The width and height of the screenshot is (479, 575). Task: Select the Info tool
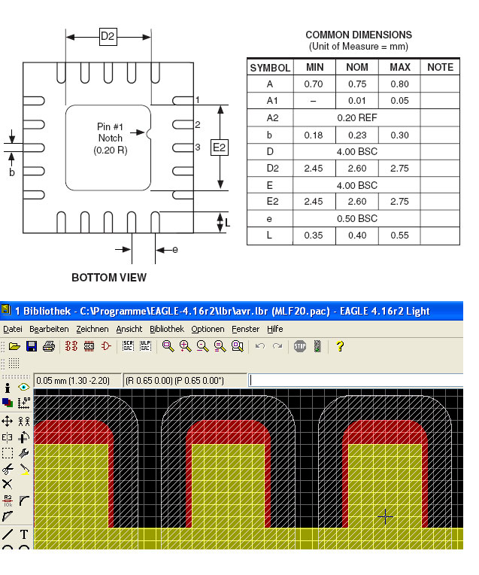8,388
